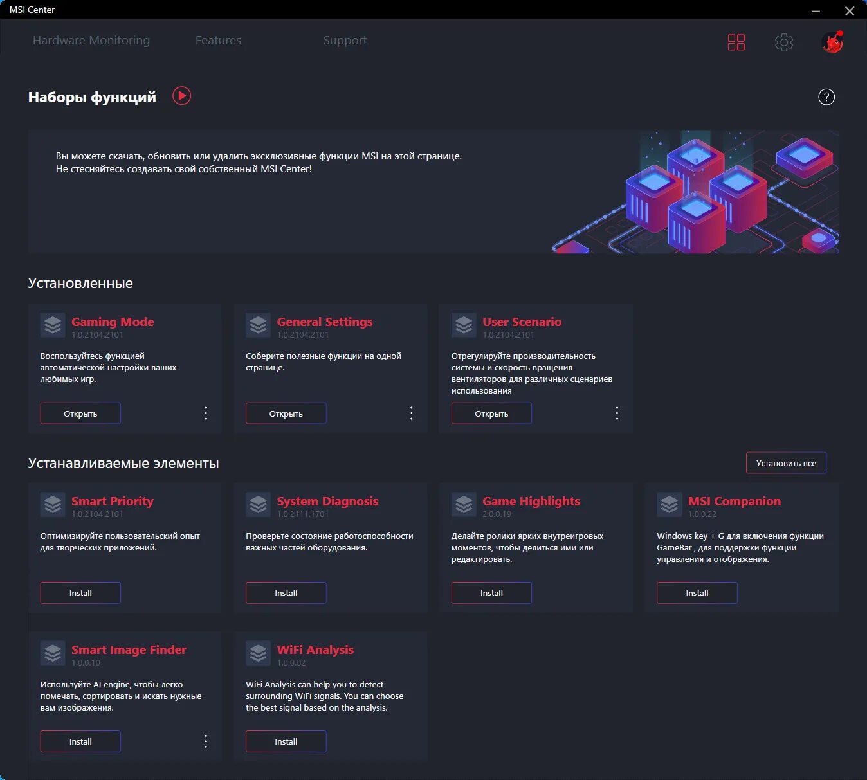Close the MSI Center window
Viewport: 867px width, 780px height.
pyautogui.click(x=850, y=11)
